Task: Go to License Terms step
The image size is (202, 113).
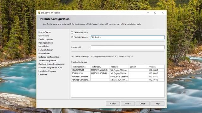Action: coord(45,32)
